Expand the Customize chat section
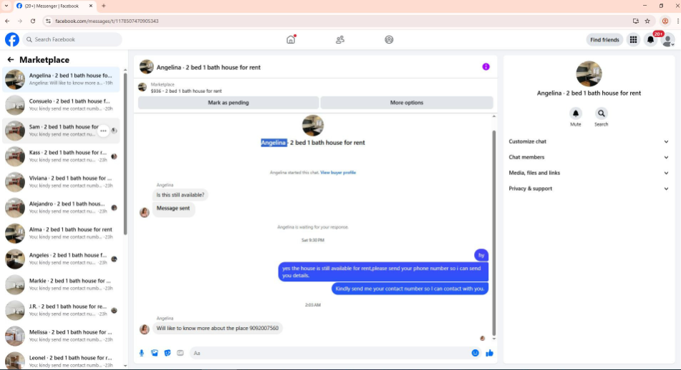This screenshot has height=370, width=681. [x=589, y=141]
